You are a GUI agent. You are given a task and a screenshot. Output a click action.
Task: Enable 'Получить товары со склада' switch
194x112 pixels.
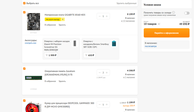click(187, 13)
